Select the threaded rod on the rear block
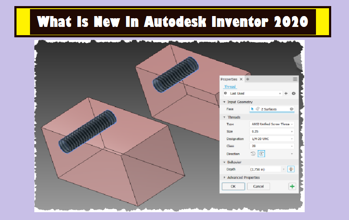Screen dimensions: 349x220 tap(176, 75)
